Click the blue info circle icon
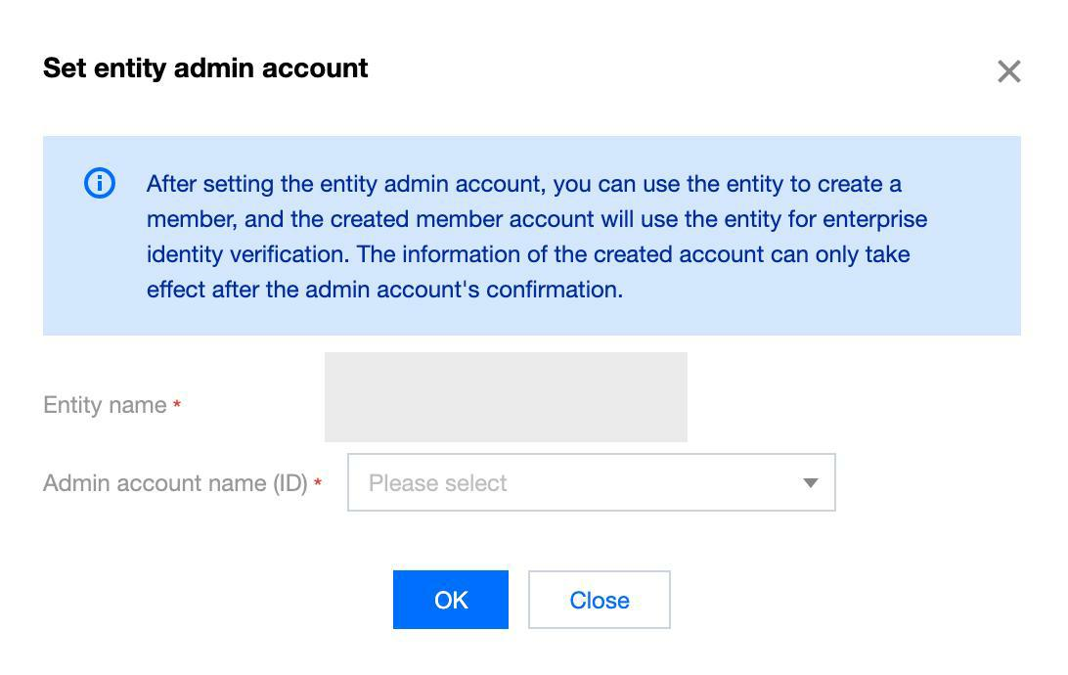Image resolution: width=1068 pixels, height=675 pixels. click(100, 183)
